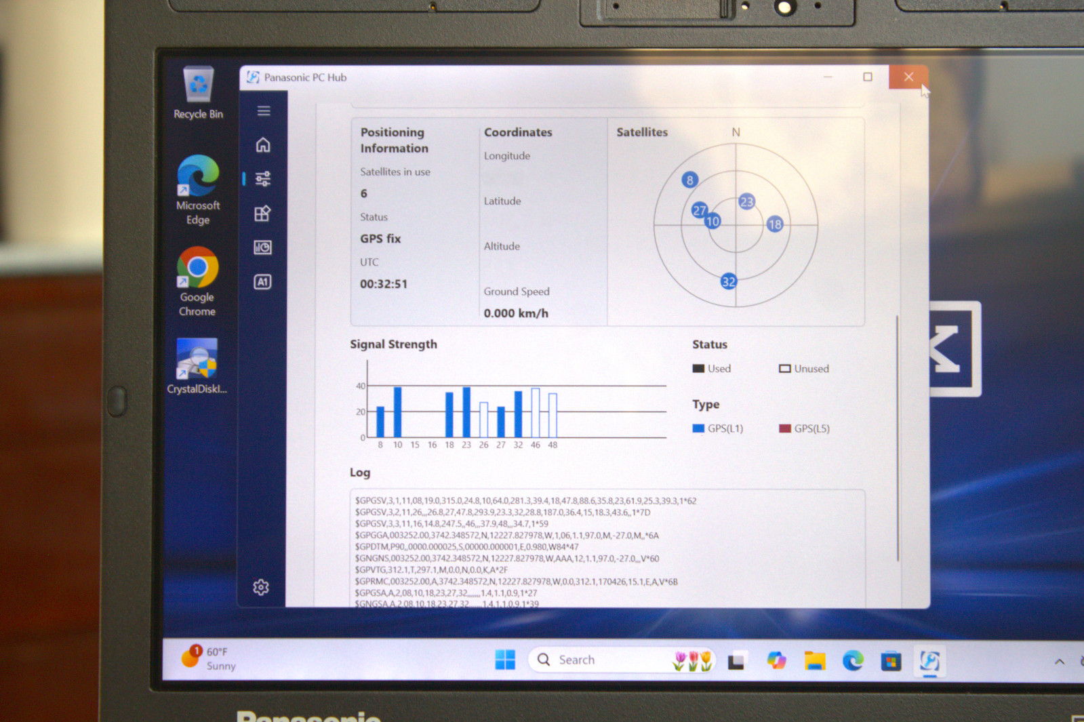1084x722 pixels.
Task: Click the signal bar for satellite 10
Action: (397, 412)
